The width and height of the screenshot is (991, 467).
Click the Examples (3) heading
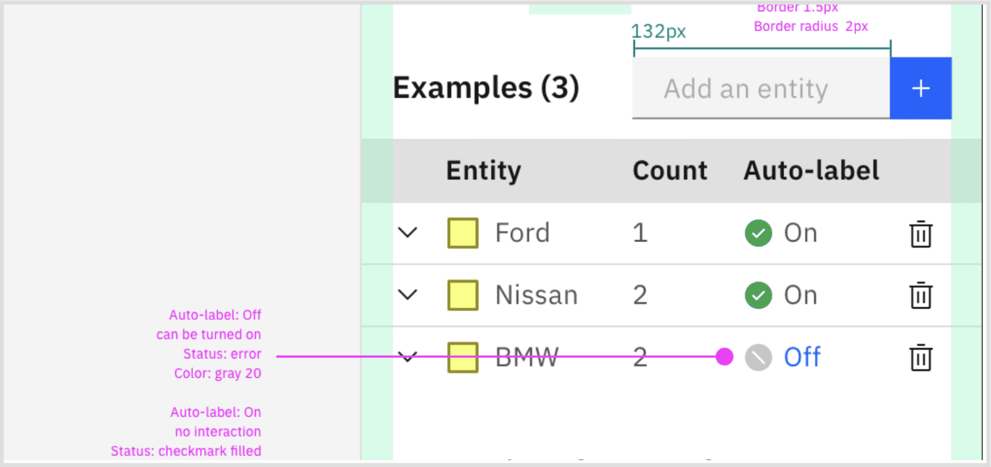click(486, 88)
